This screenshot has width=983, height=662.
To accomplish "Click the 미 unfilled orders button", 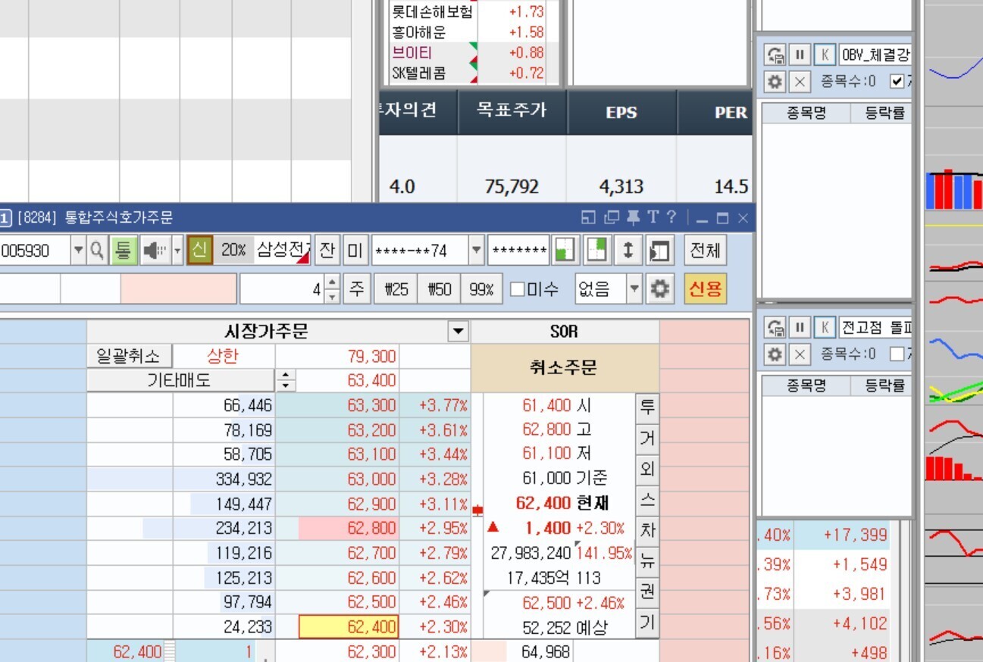I will point(355,250).
